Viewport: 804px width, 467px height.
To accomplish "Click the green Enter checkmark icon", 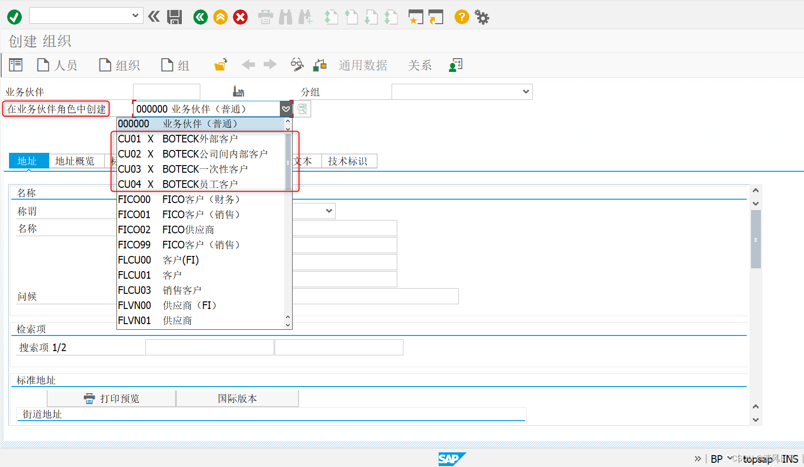I will pyautogui.click(x=14, y=17).
